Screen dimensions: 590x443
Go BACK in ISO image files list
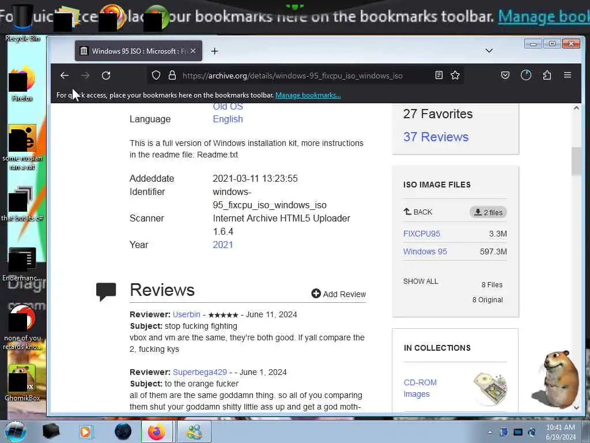tap(418, 212)
